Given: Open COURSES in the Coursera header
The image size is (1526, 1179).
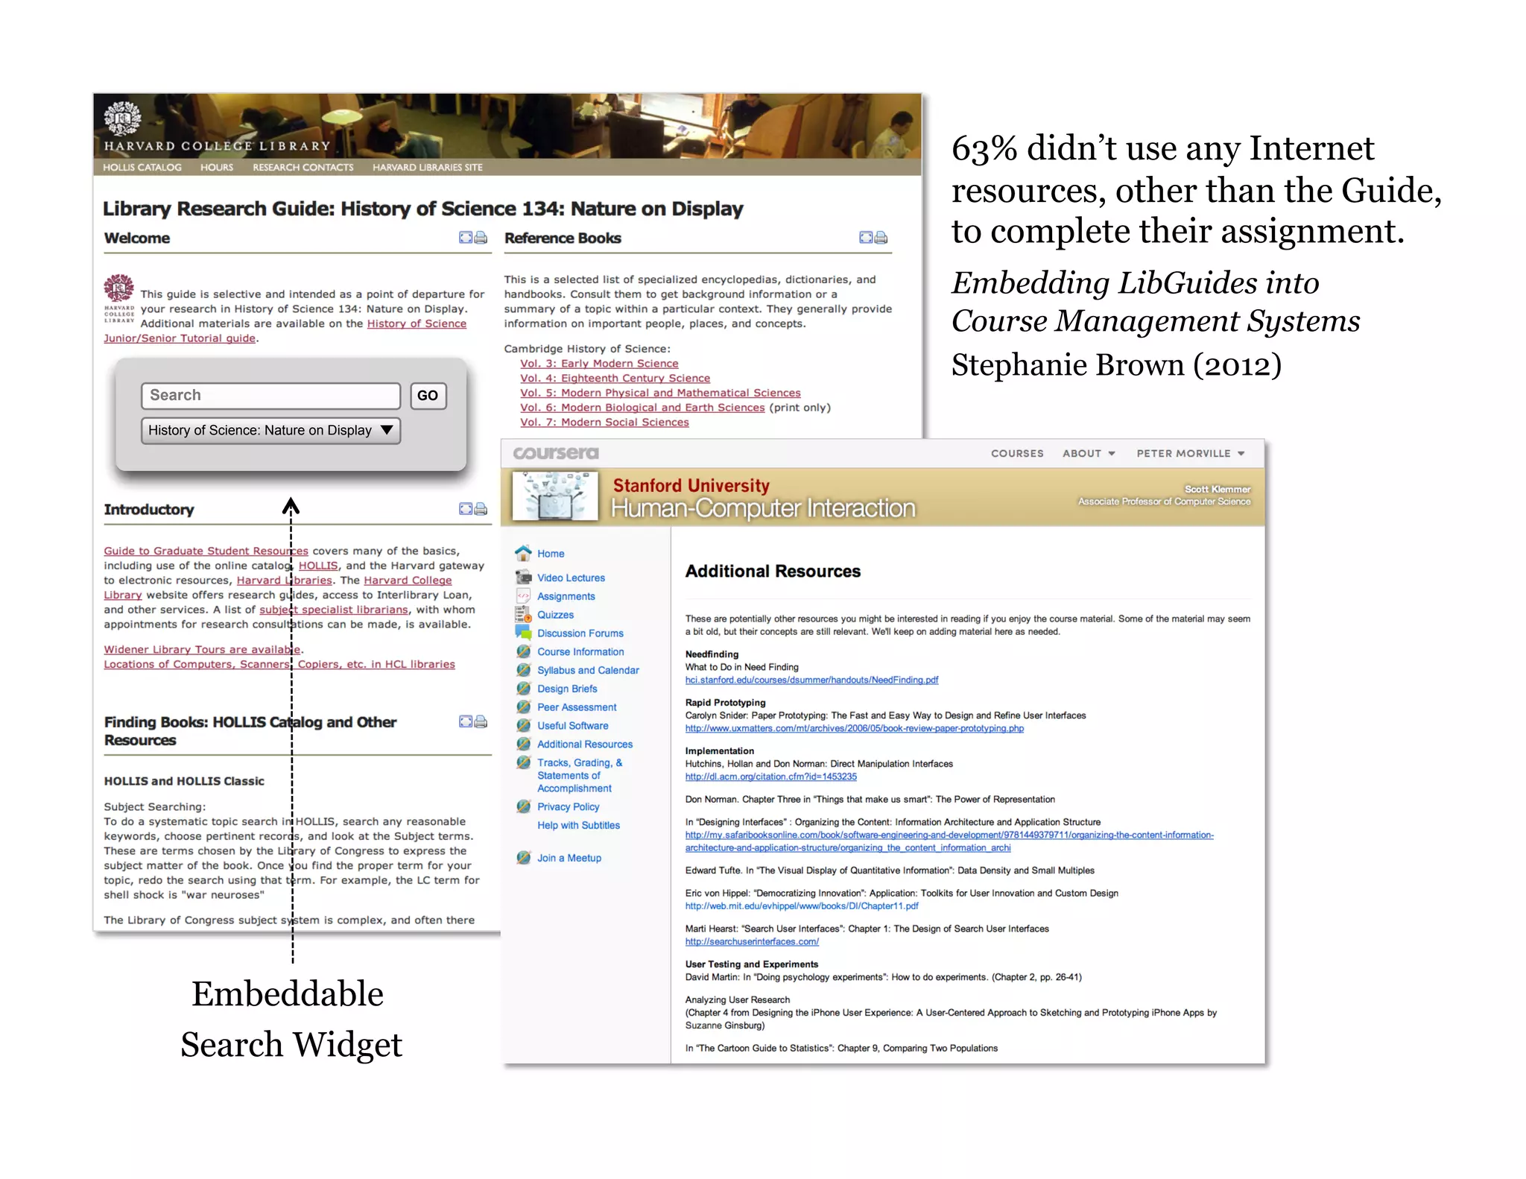Looking at the screenshot, I should pos(1017,452).
